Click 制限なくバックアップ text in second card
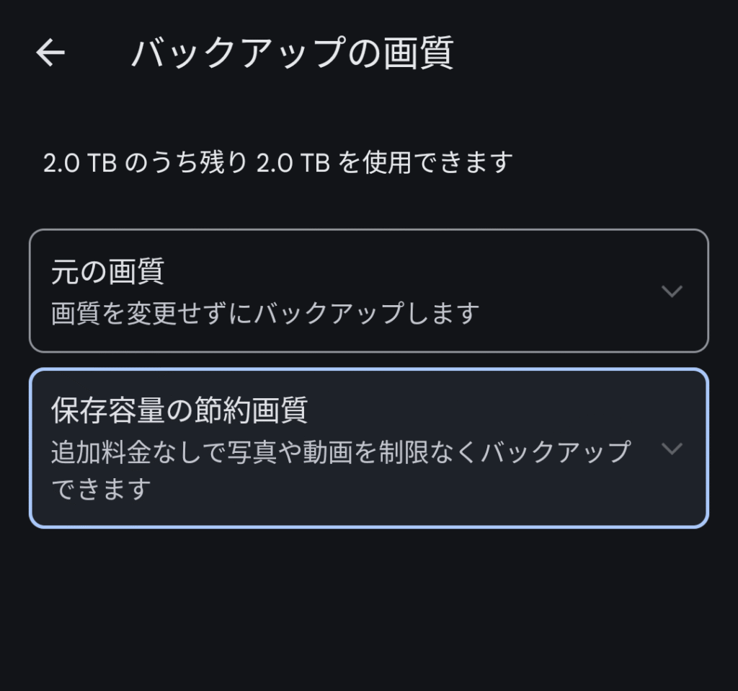The image size is (738, 691). click(x=504, y=452)
